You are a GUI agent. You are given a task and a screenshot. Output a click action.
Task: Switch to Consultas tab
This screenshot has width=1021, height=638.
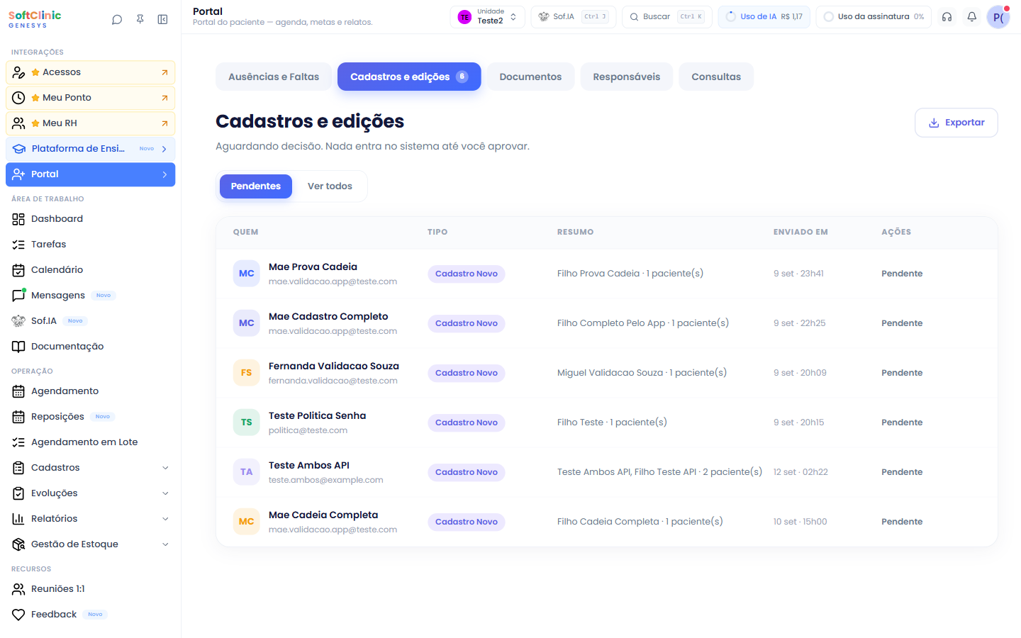[716, 77]
